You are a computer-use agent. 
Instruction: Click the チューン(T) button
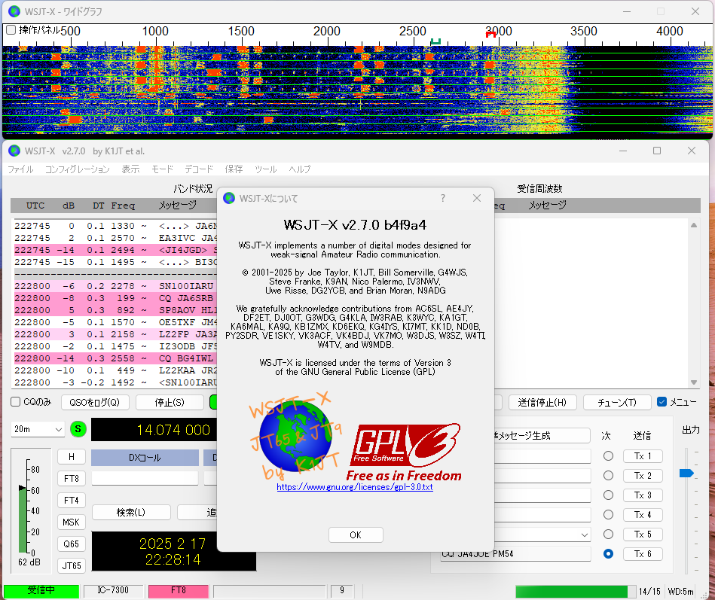pos(617,402)
